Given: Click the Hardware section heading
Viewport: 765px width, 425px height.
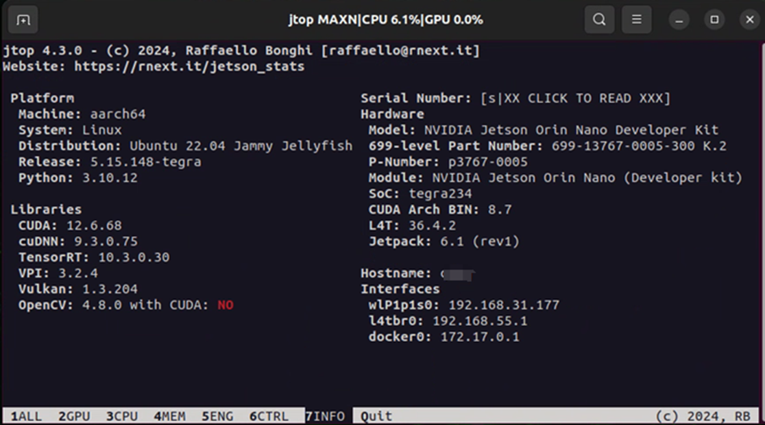Looking at the screenshot, I should point(392,114).
